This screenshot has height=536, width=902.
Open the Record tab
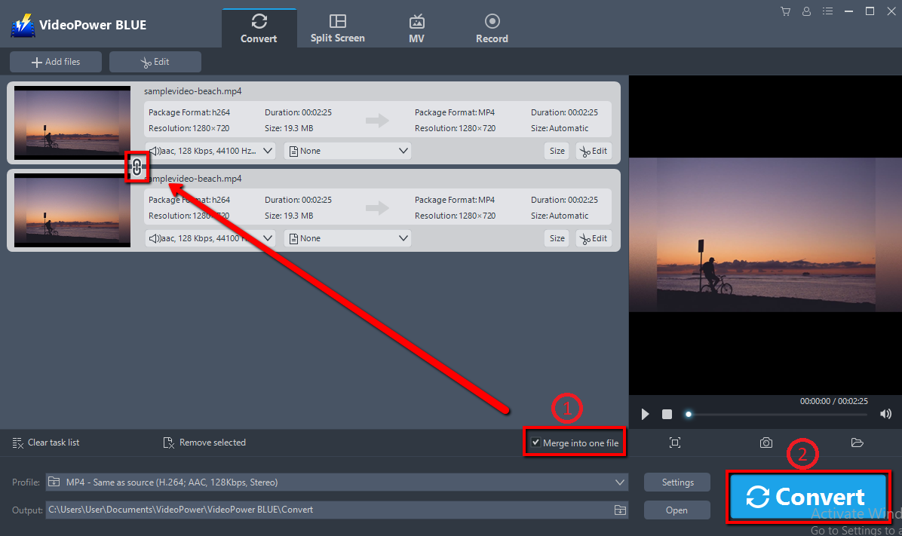coord(492,26)
